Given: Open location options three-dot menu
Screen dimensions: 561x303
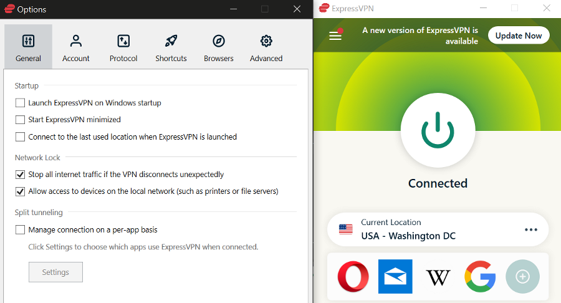Looking at the screenshot, I should (531, 229).
